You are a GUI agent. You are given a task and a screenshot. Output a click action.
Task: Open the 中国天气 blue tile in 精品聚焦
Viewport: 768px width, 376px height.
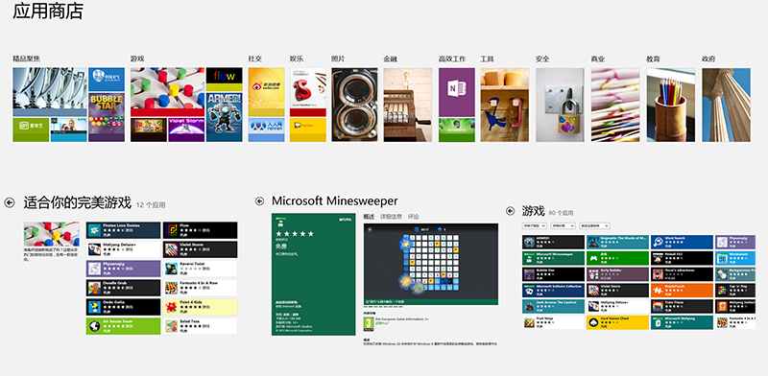(107, 80)
